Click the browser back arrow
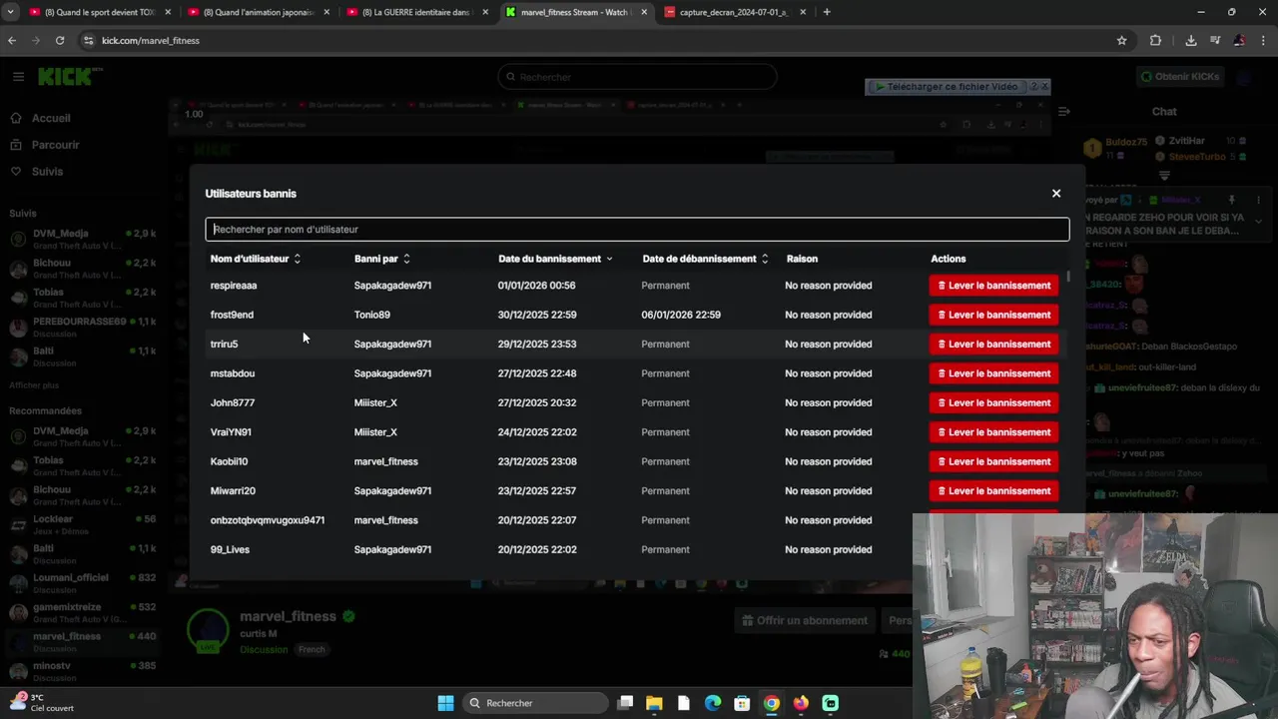The image size is (1278, 719). (12, 41)
